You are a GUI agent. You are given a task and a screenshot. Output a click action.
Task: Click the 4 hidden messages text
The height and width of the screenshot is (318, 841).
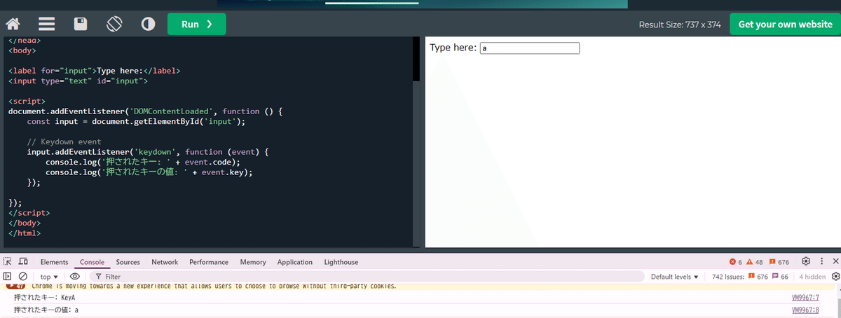[x=811, y=277]
